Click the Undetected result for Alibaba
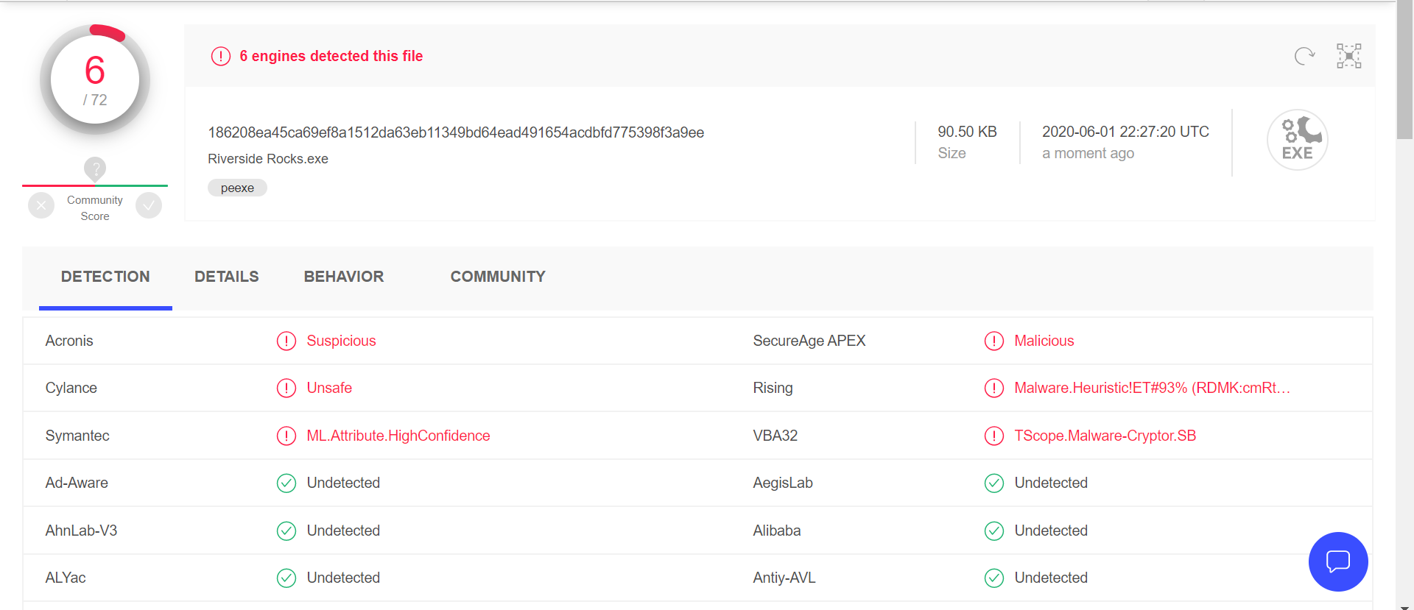This screenshot has height=610, width=1414. pyautogui.click(x=1051, y=531)
